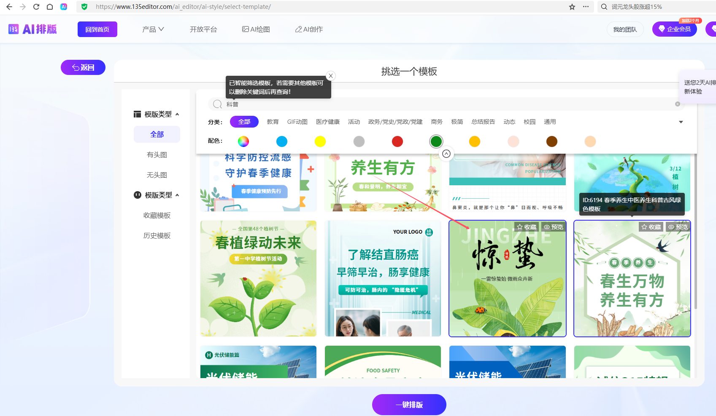This screenshot has height=416, width=716.
Task: Select the green color swatch
Action: click(436, 141)
